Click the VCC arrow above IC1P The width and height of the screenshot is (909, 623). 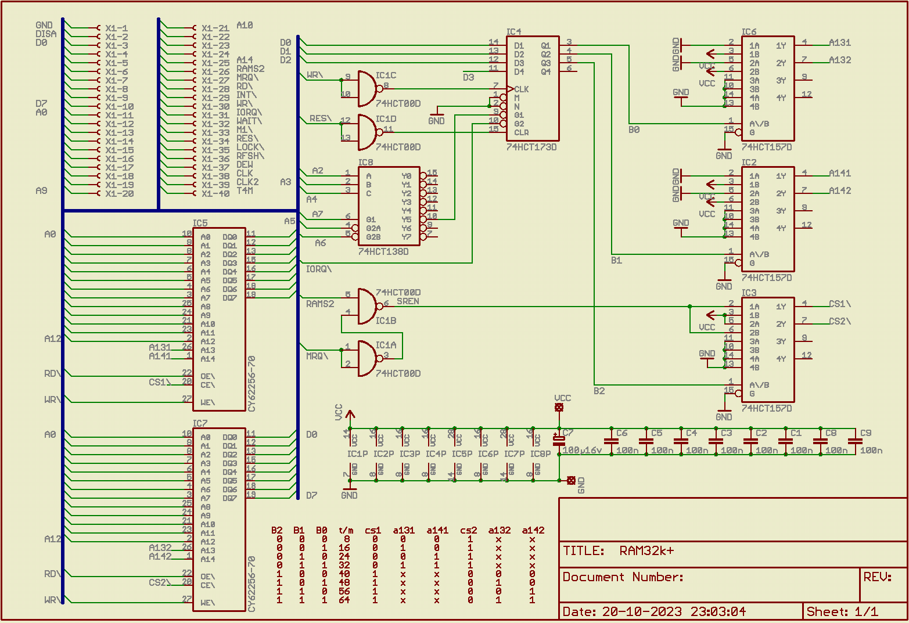point(350,415)
